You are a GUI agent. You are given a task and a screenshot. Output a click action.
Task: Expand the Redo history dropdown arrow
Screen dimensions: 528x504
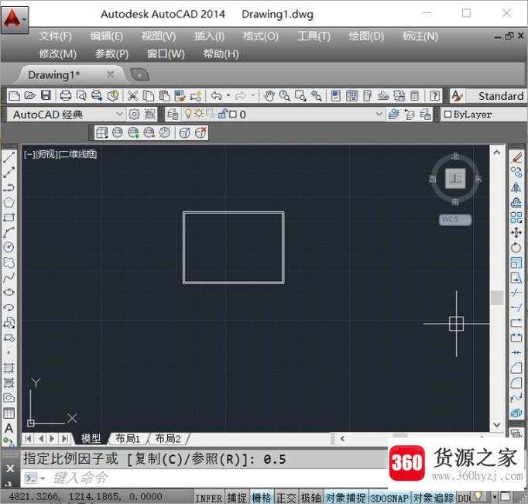(x=252, y=96)
